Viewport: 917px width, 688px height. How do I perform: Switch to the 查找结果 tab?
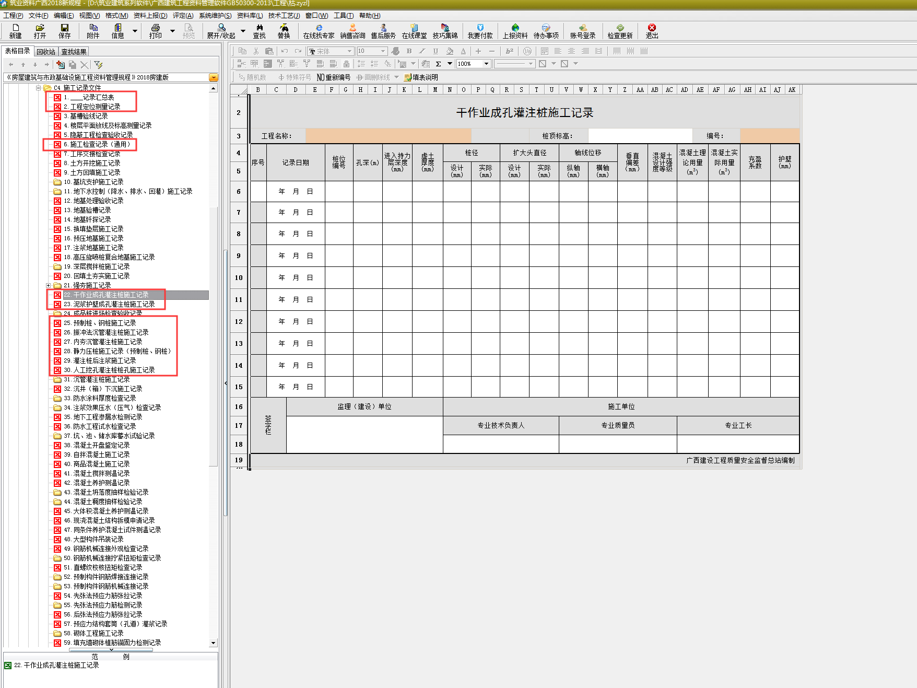click(x=74, y=52)
